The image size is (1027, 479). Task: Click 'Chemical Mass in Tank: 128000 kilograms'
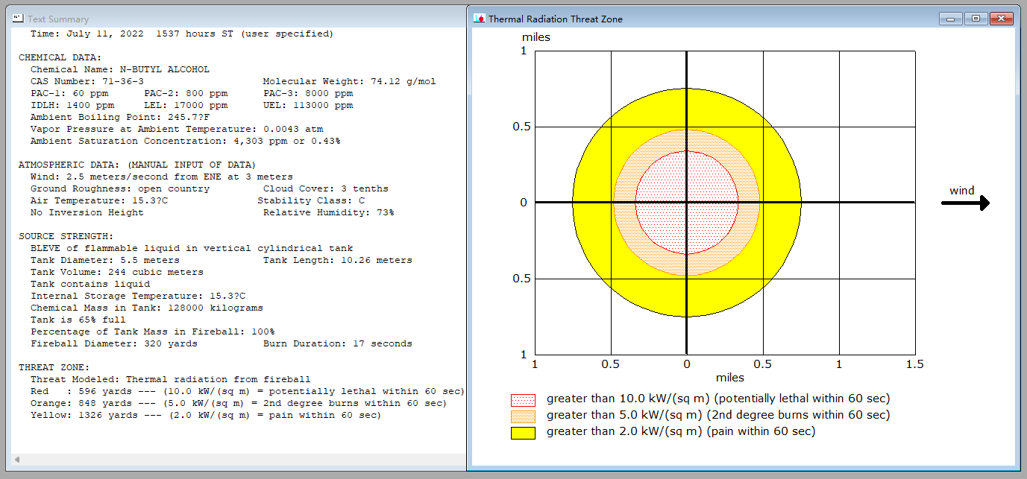pyautogui.click(x=147, y=308)
